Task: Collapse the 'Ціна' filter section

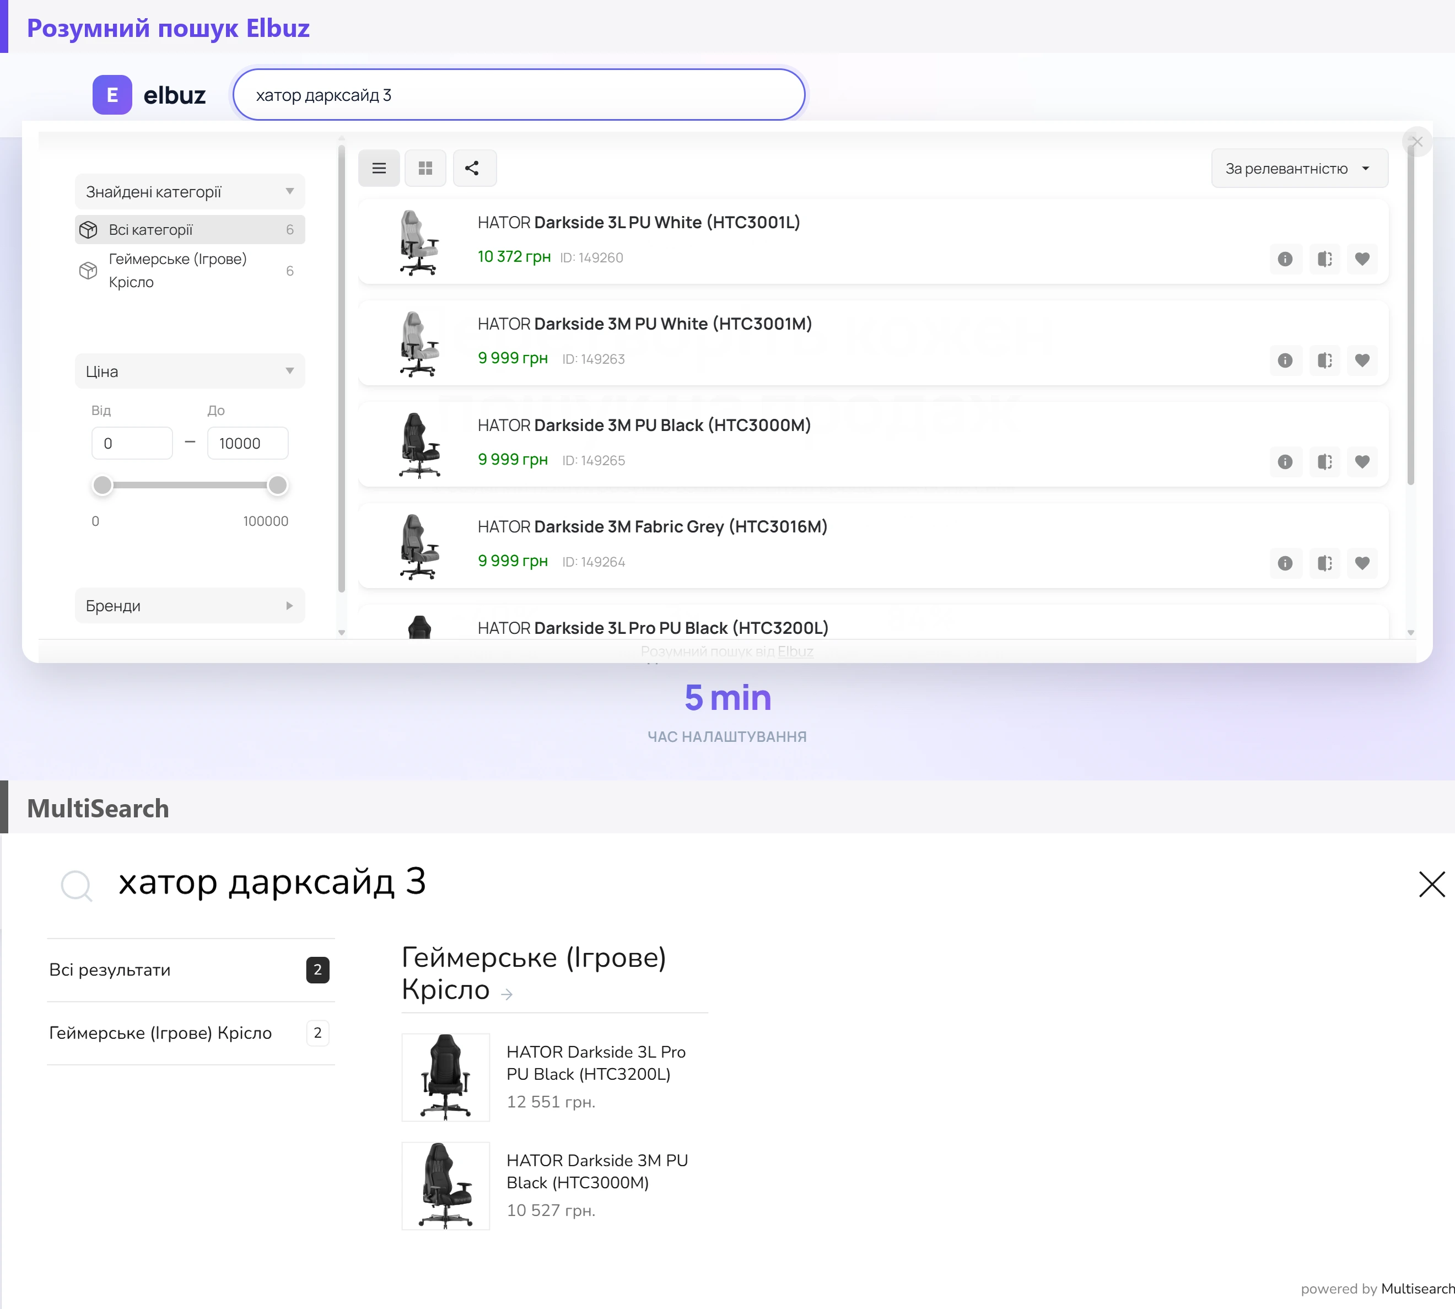Action: pyautogui.click(x=190, y=371)
